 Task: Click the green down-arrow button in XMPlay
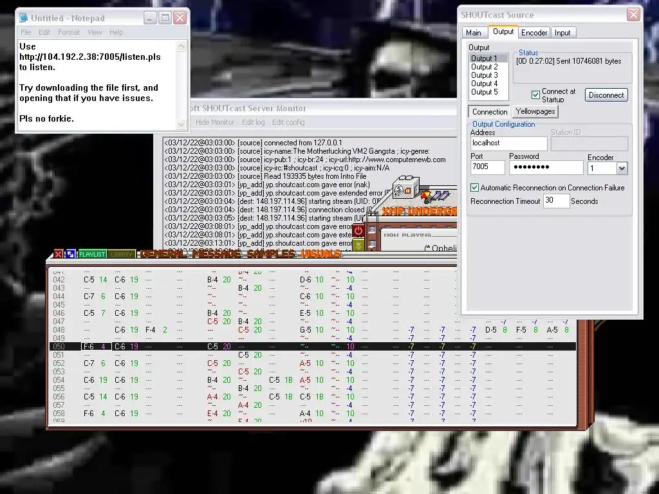pyautogui.click(x=358, y=244)
